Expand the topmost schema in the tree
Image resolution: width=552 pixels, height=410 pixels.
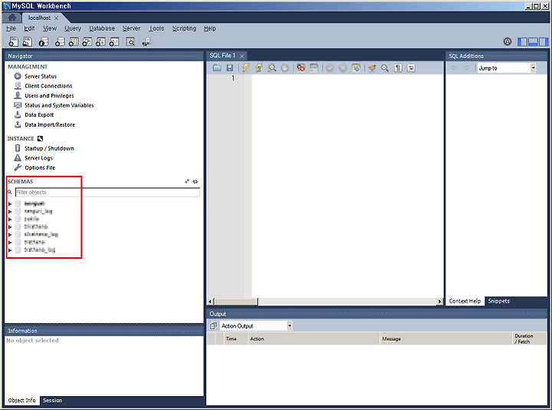10,203
